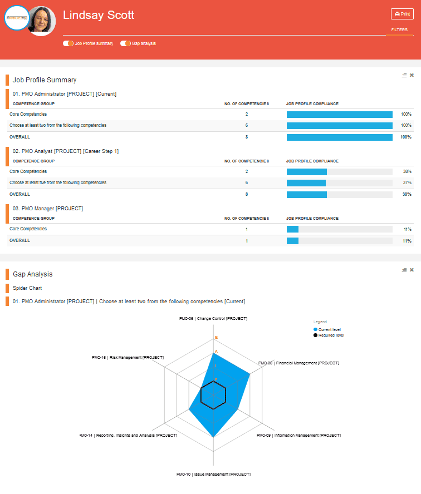Toggle Required level legend entry
This screenshot has width=421, height=494.
pyautogui.click(x=329, y=335)
